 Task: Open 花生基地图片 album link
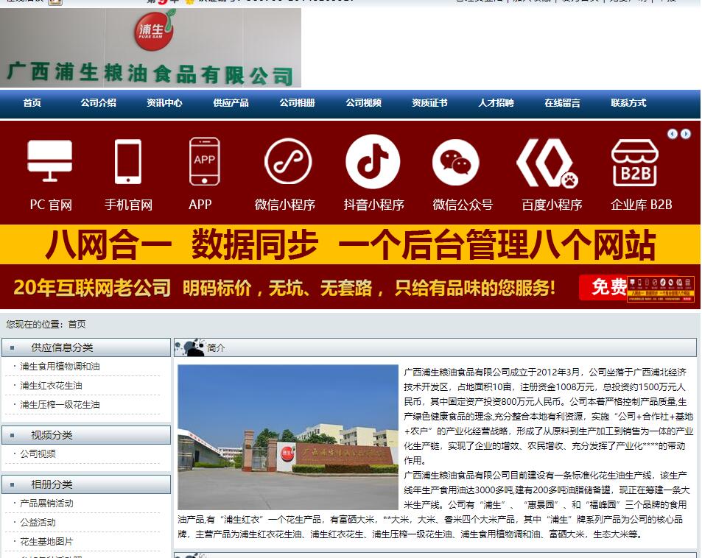click(46, 542)
